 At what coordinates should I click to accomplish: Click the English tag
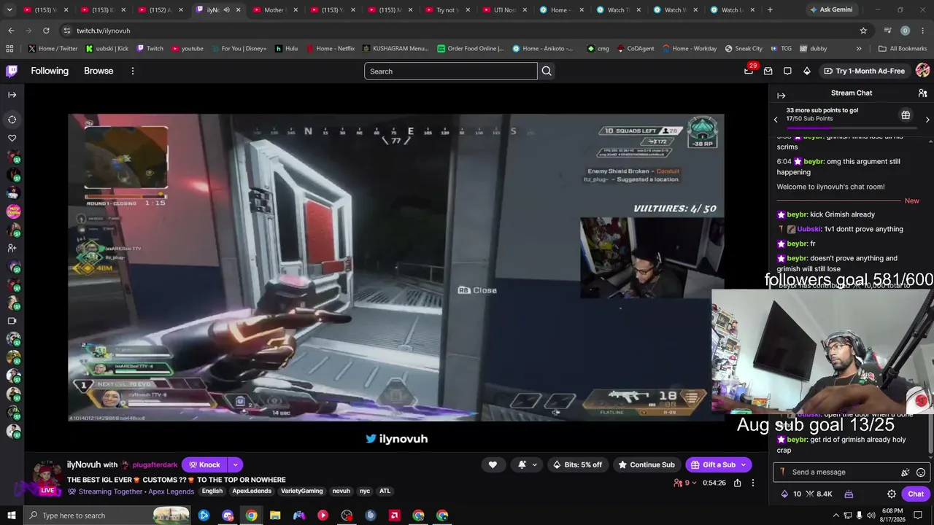pyautogui.click(x=212, y=491)
